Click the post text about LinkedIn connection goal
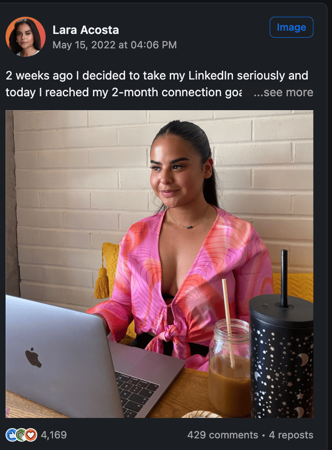The height and width of the screenshot is (450, 332). 157,84
